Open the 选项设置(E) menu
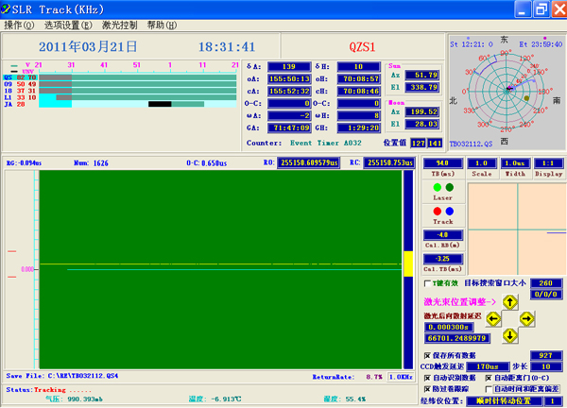Screen dimensions: 567x408 point(68,25)
